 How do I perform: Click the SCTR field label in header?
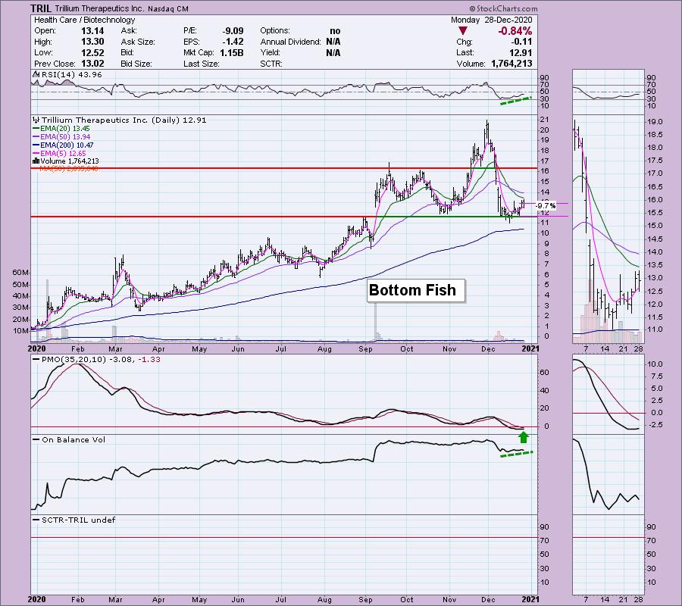(271, 64)
